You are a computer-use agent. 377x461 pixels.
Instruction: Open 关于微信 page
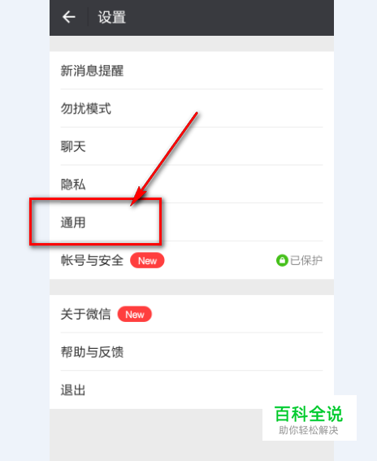click(192, 314)
